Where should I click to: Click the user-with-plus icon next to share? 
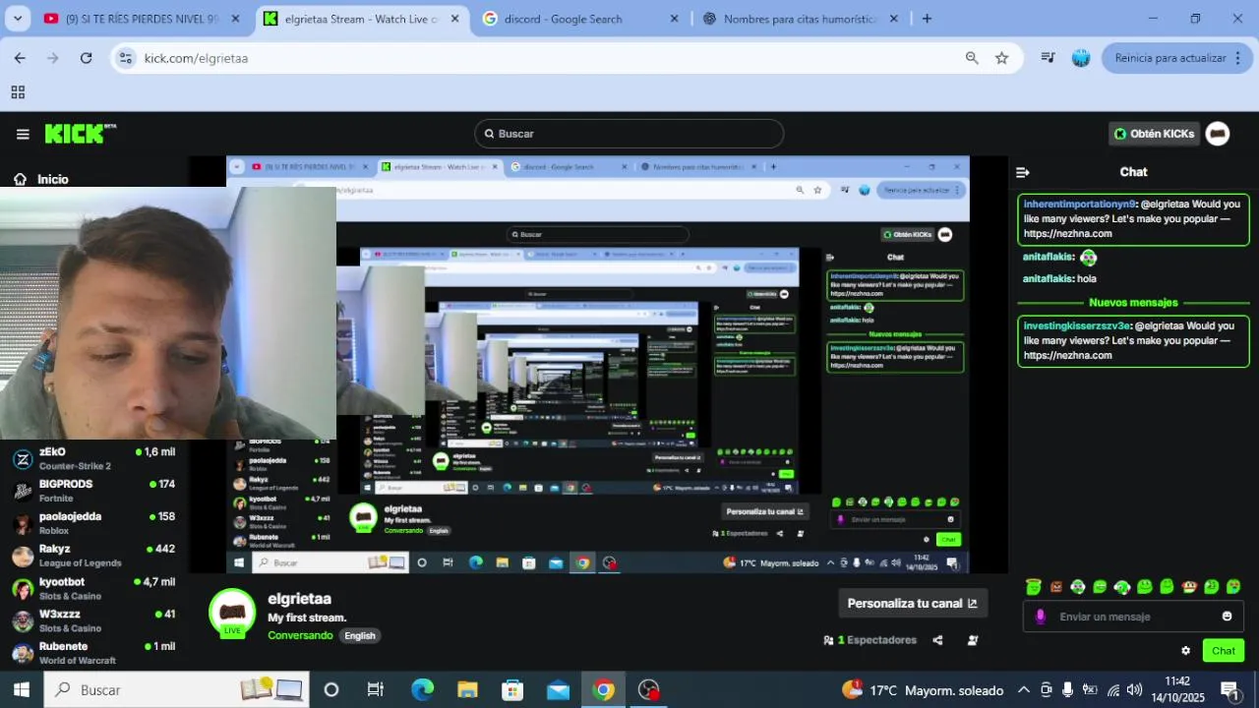click(x=973, y=640)
